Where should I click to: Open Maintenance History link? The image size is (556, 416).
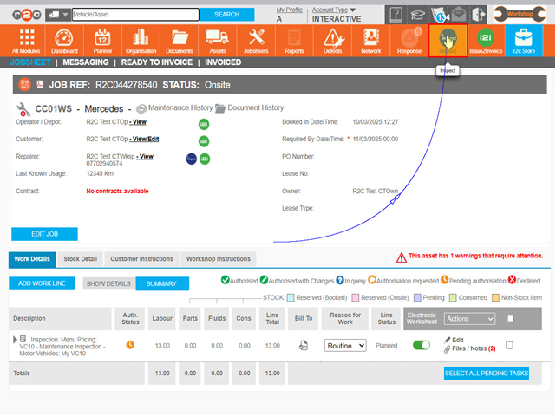(175, 107)
